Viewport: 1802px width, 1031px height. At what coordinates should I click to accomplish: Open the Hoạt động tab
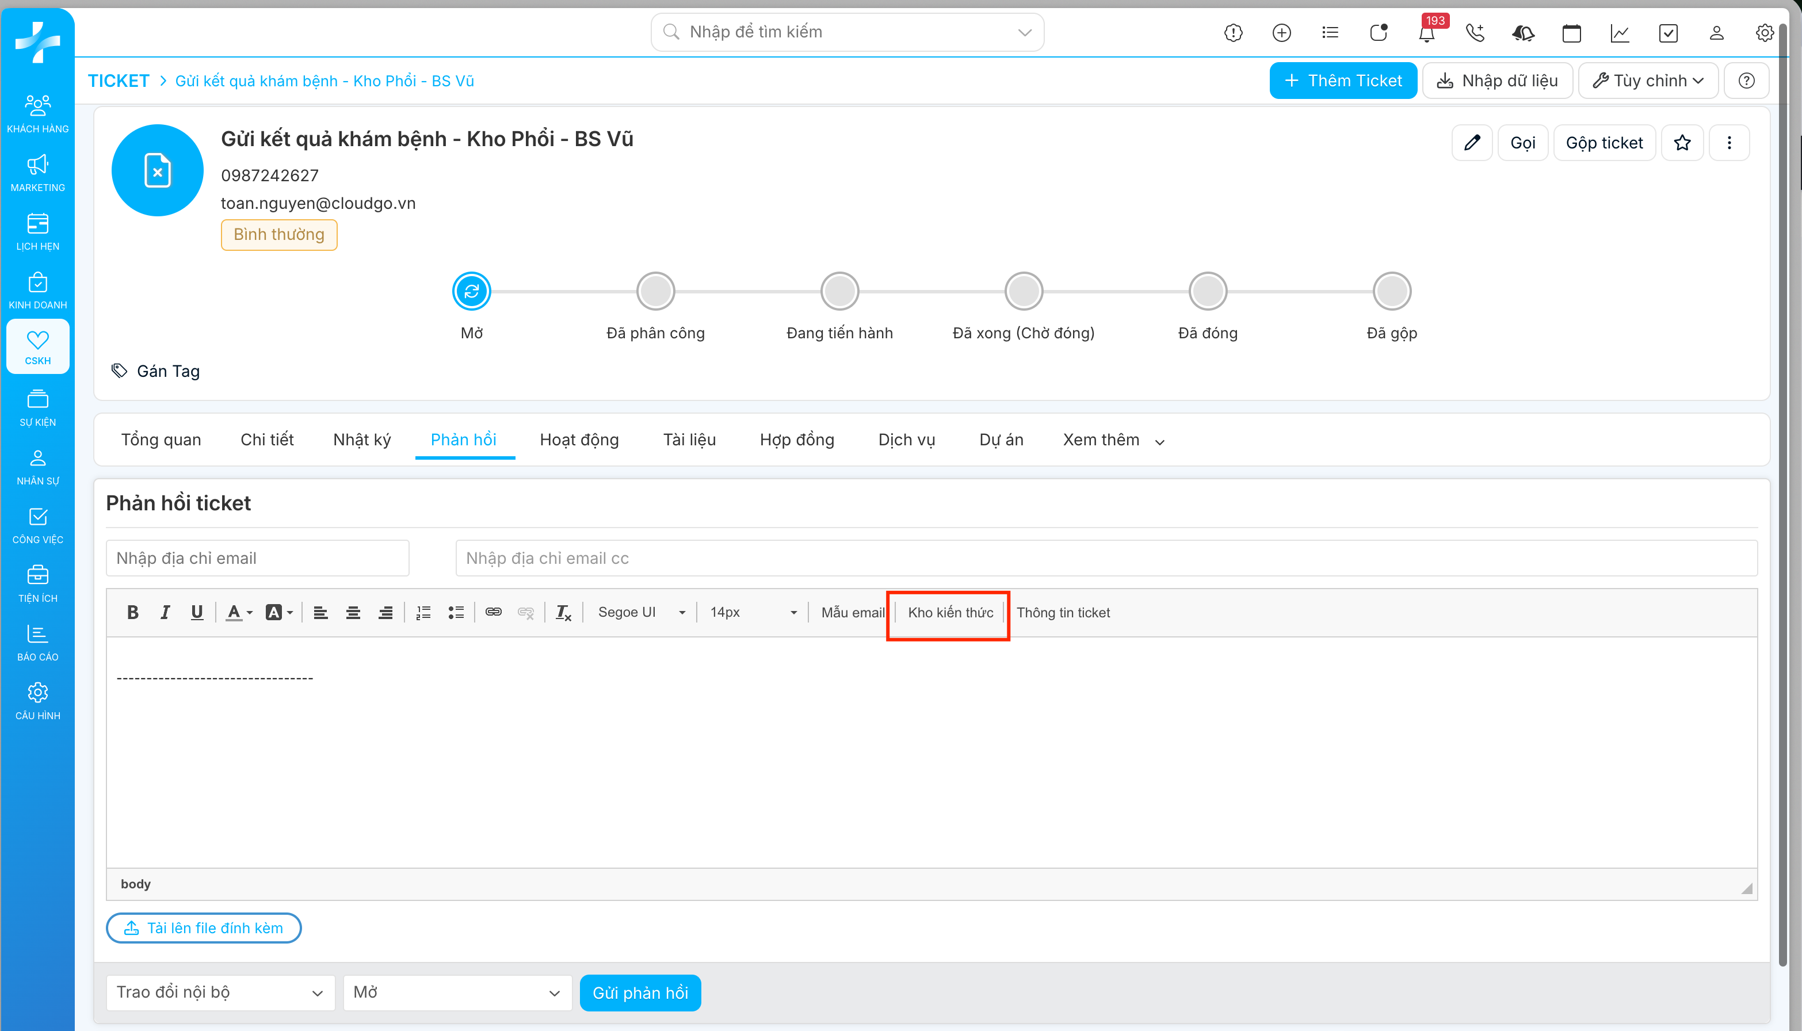click(x=579, y=440)
